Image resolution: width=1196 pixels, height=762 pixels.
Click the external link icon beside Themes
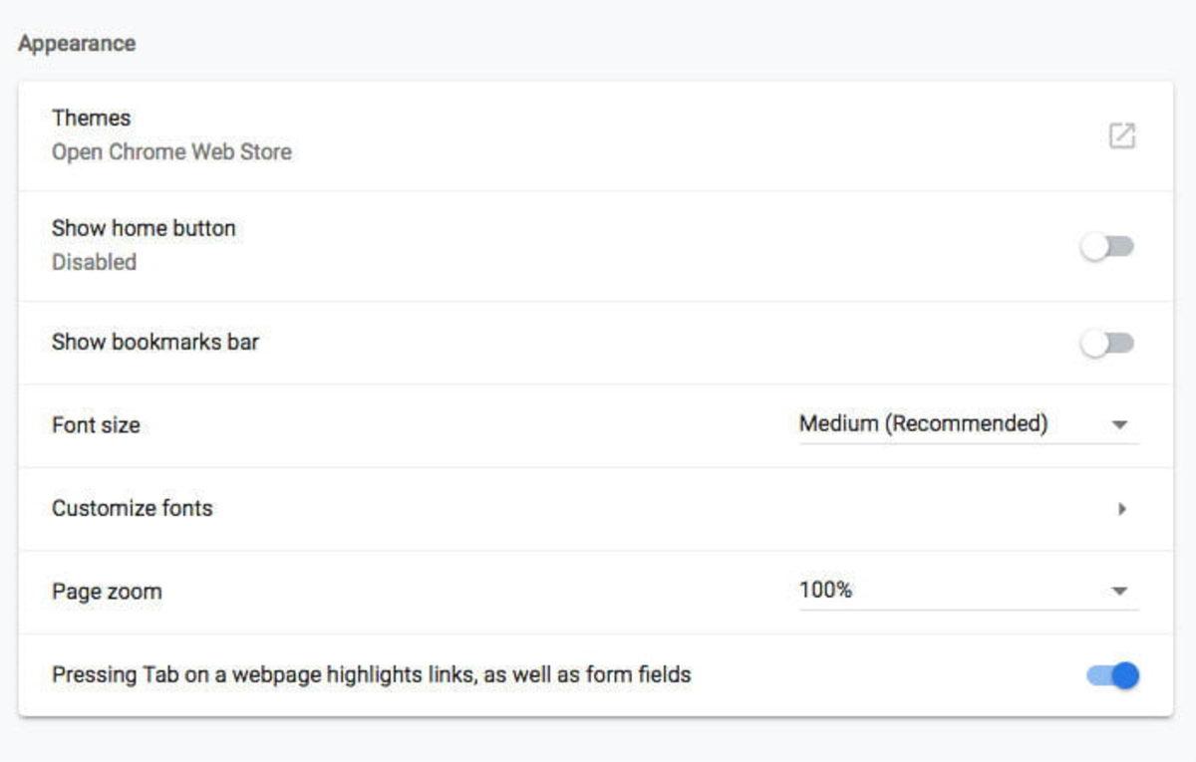[1121, 133]
